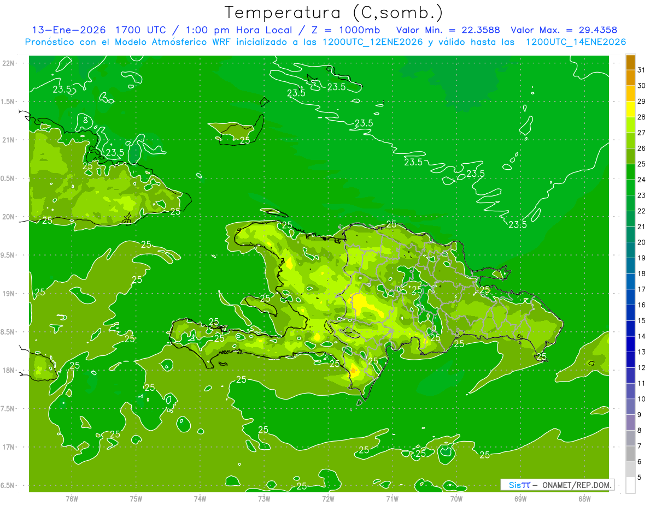Click legend value 26 on the color scale
Viewport: 656px width, 506px height.
tap(642, 148)
